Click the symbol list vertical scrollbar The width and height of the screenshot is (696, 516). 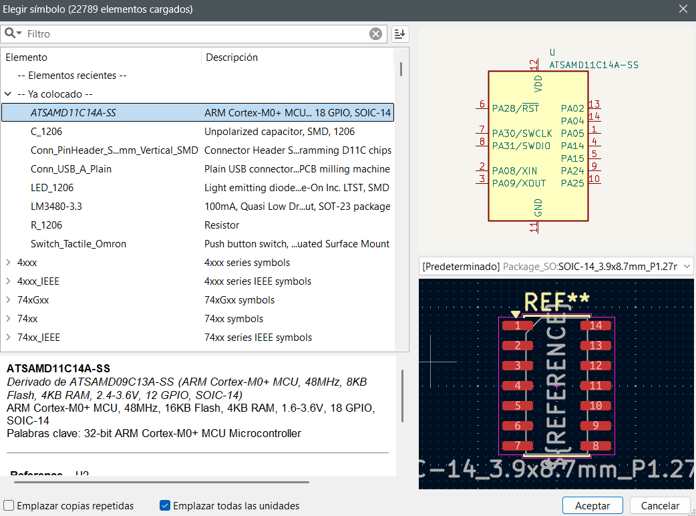(x=401, y=69)
